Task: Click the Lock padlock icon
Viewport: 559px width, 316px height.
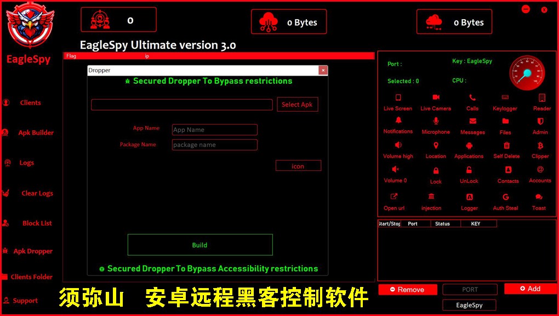Action: (436, 171)
